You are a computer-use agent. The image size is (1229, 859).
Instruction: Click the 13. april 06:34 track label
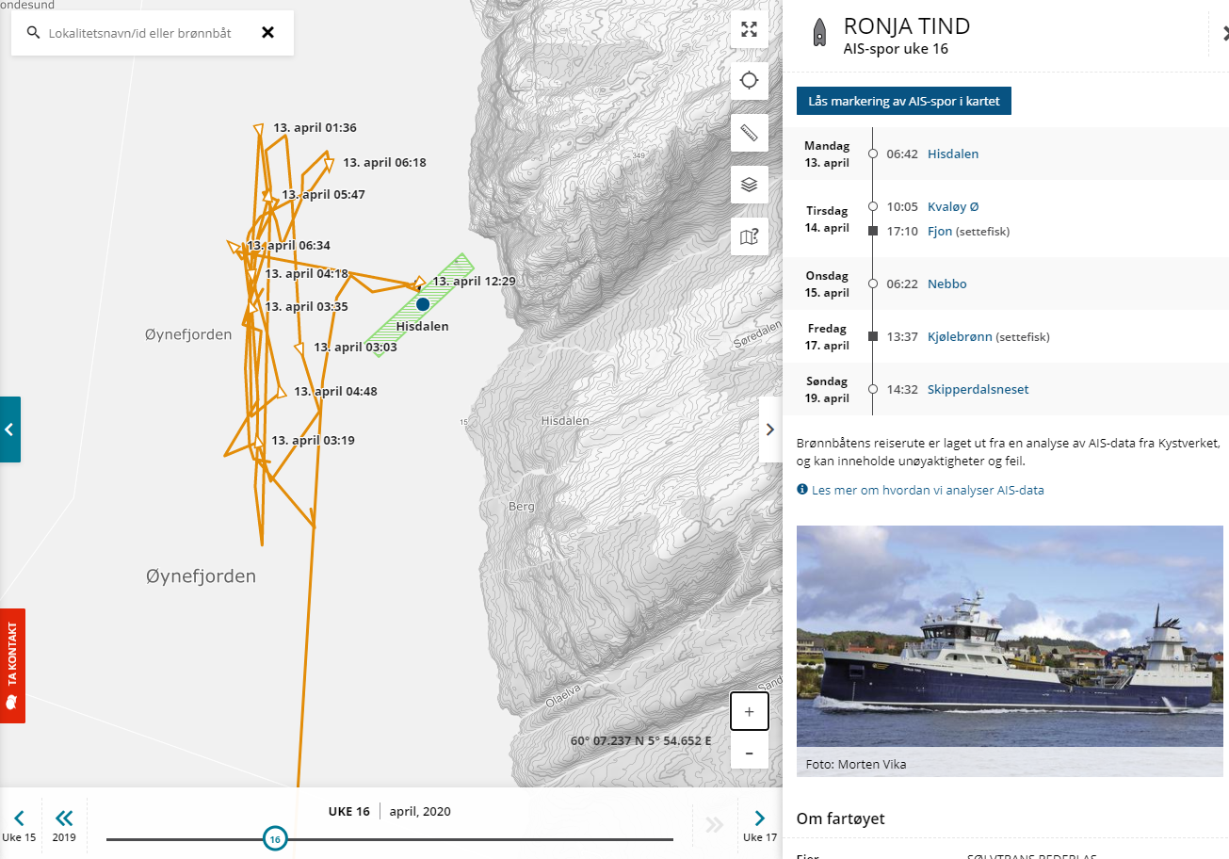point(288,245)
